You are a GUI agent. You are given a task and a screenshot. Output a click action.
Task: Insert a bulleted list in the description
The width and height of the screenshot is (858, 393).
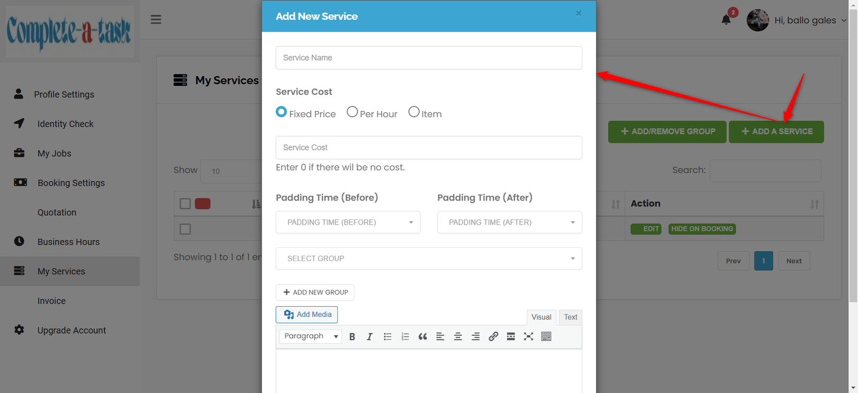387,336
